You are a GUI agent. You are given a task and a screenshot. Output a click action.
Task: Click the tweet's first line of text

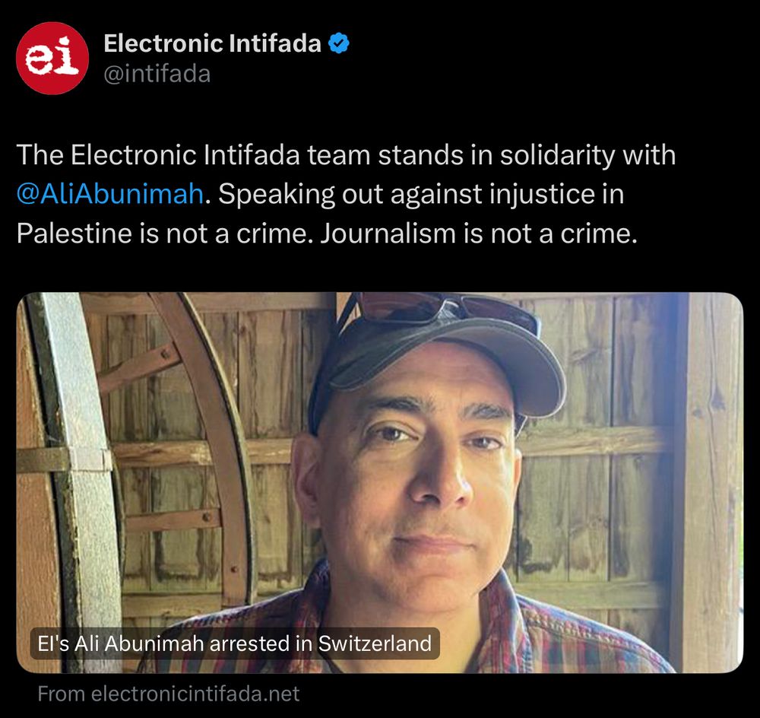[346, 155]
